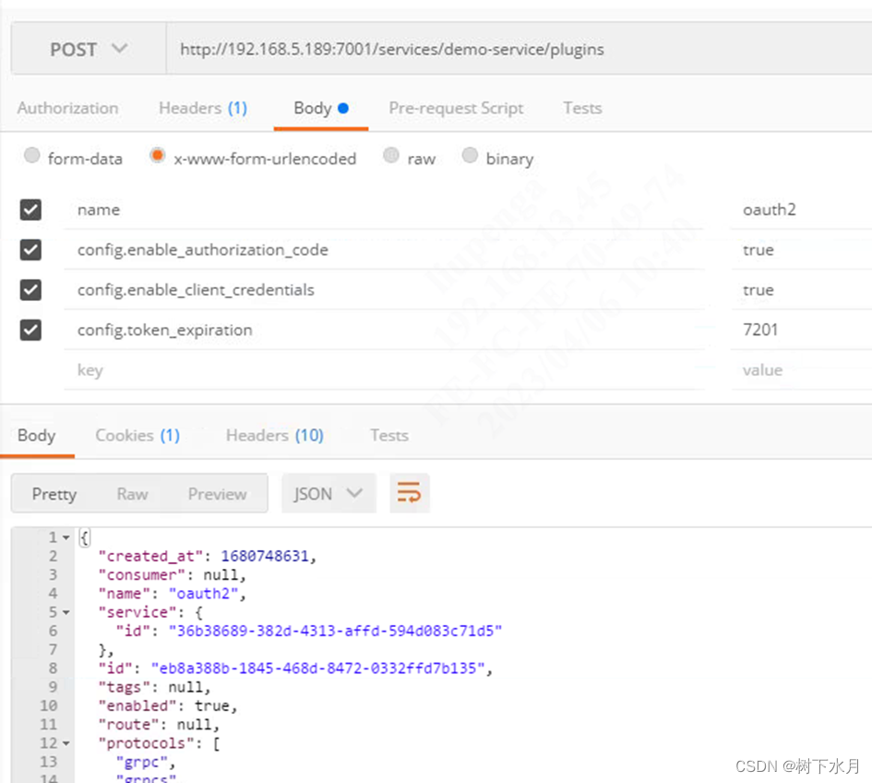Click the created_at value 1680748631
Viewport: 872px width, 783px height.
265,556
